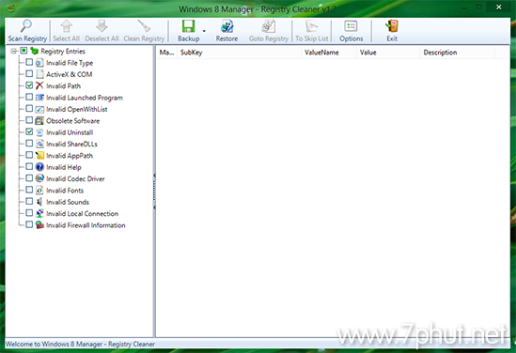Viewport: 516px width, 353px height.
Task: Click the Clean Registry broom icon
Action: click(144, 26)
